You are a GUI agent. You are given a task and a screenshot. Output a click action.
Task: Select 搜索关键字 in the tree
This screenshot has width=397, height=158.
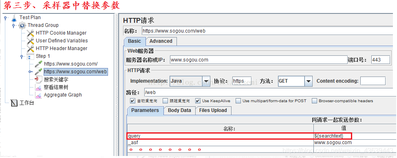(56, 80)
